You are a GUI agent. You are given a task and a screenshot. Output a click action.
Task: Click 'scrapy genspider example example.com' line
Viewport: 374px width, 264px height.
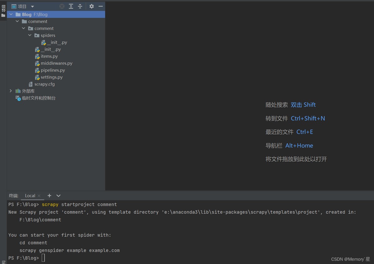click(70, 250)
